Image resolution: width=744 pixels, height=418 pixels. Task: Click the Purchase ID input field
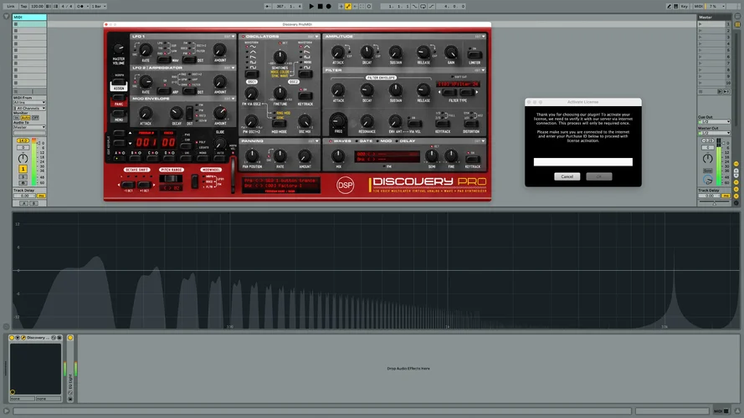tap(582, 162)
